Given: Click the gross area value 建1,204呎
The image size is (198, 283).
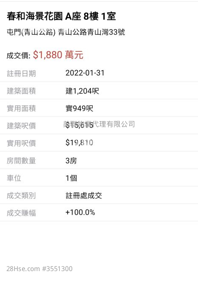Looking at the screenshot, I should coord(82,91).
